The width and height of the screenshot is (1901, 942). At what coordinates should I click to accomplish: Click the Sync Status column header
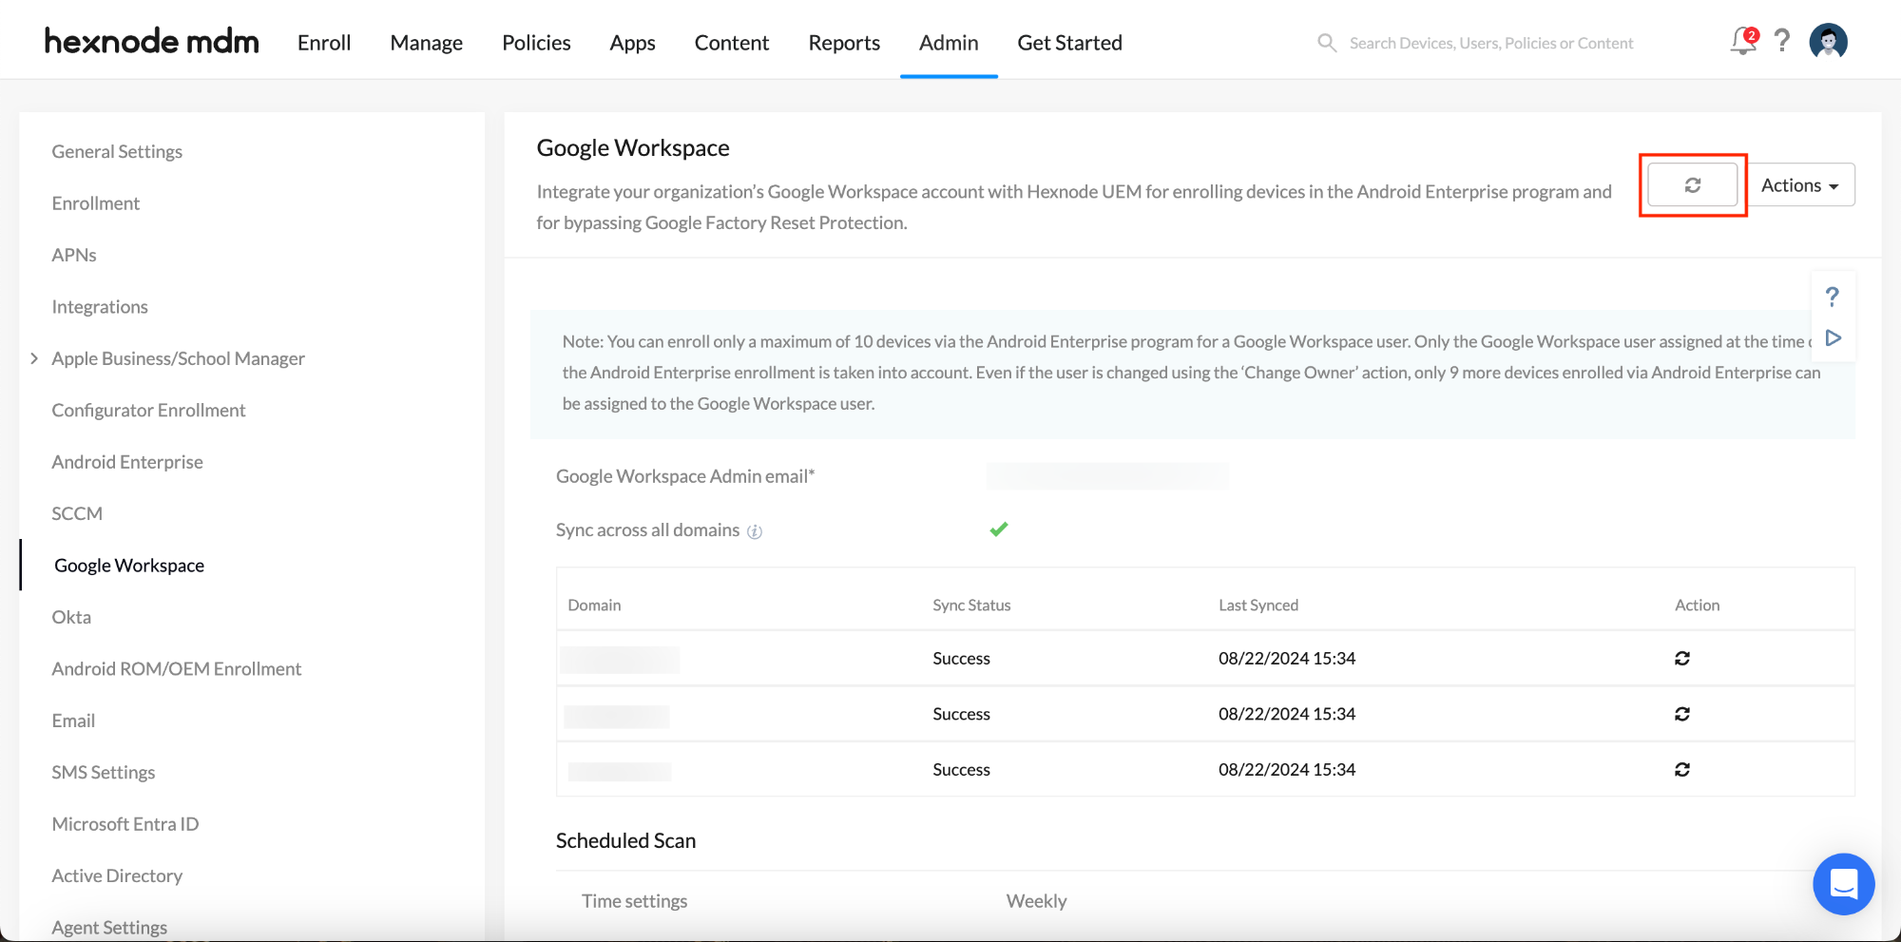[971, 606]
